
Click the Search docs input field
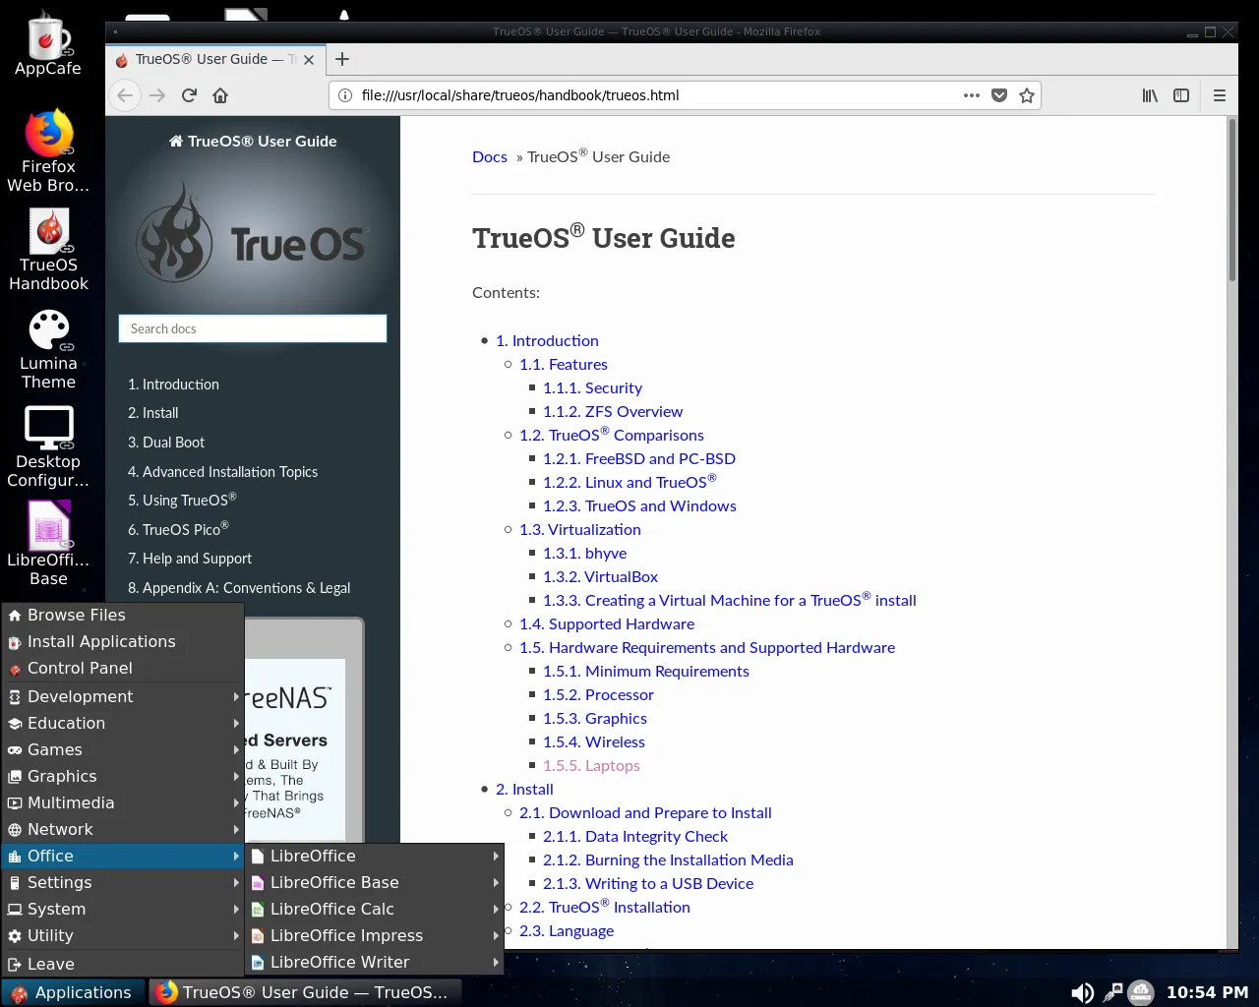click(x=253, y=328)
